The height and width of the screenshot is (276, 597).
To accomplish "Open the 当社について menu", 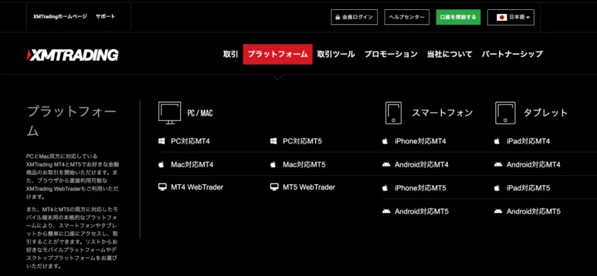I will (449, 54).
